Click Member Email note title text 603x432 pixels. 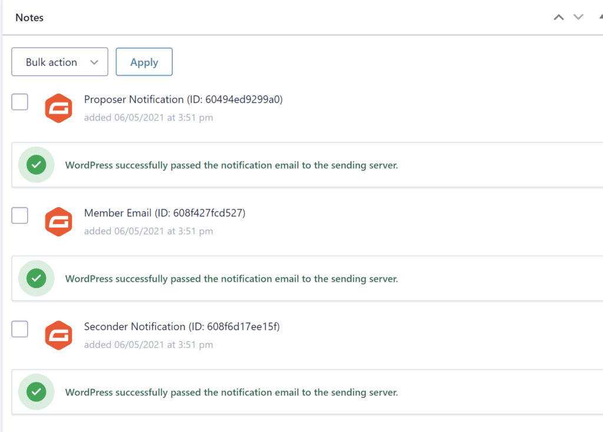tap(165, 213)
